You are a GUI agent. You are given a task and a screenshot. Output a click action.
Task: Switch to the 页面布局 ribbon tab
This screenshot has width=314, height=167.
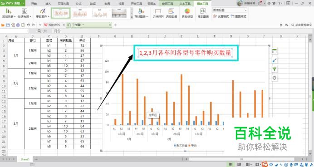(x=63, y=4)
